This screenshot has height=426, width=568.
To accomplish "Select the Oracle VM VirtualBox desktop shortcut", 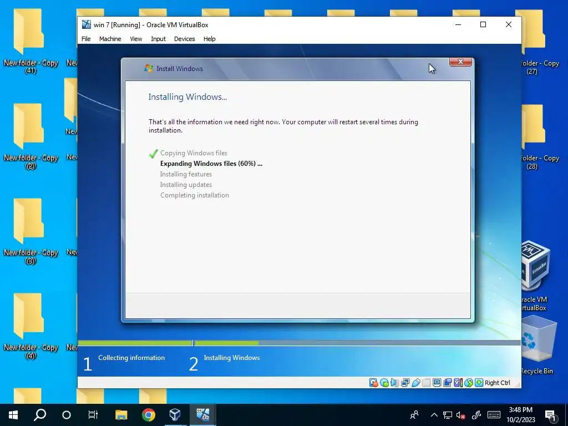I will point(535,275).
